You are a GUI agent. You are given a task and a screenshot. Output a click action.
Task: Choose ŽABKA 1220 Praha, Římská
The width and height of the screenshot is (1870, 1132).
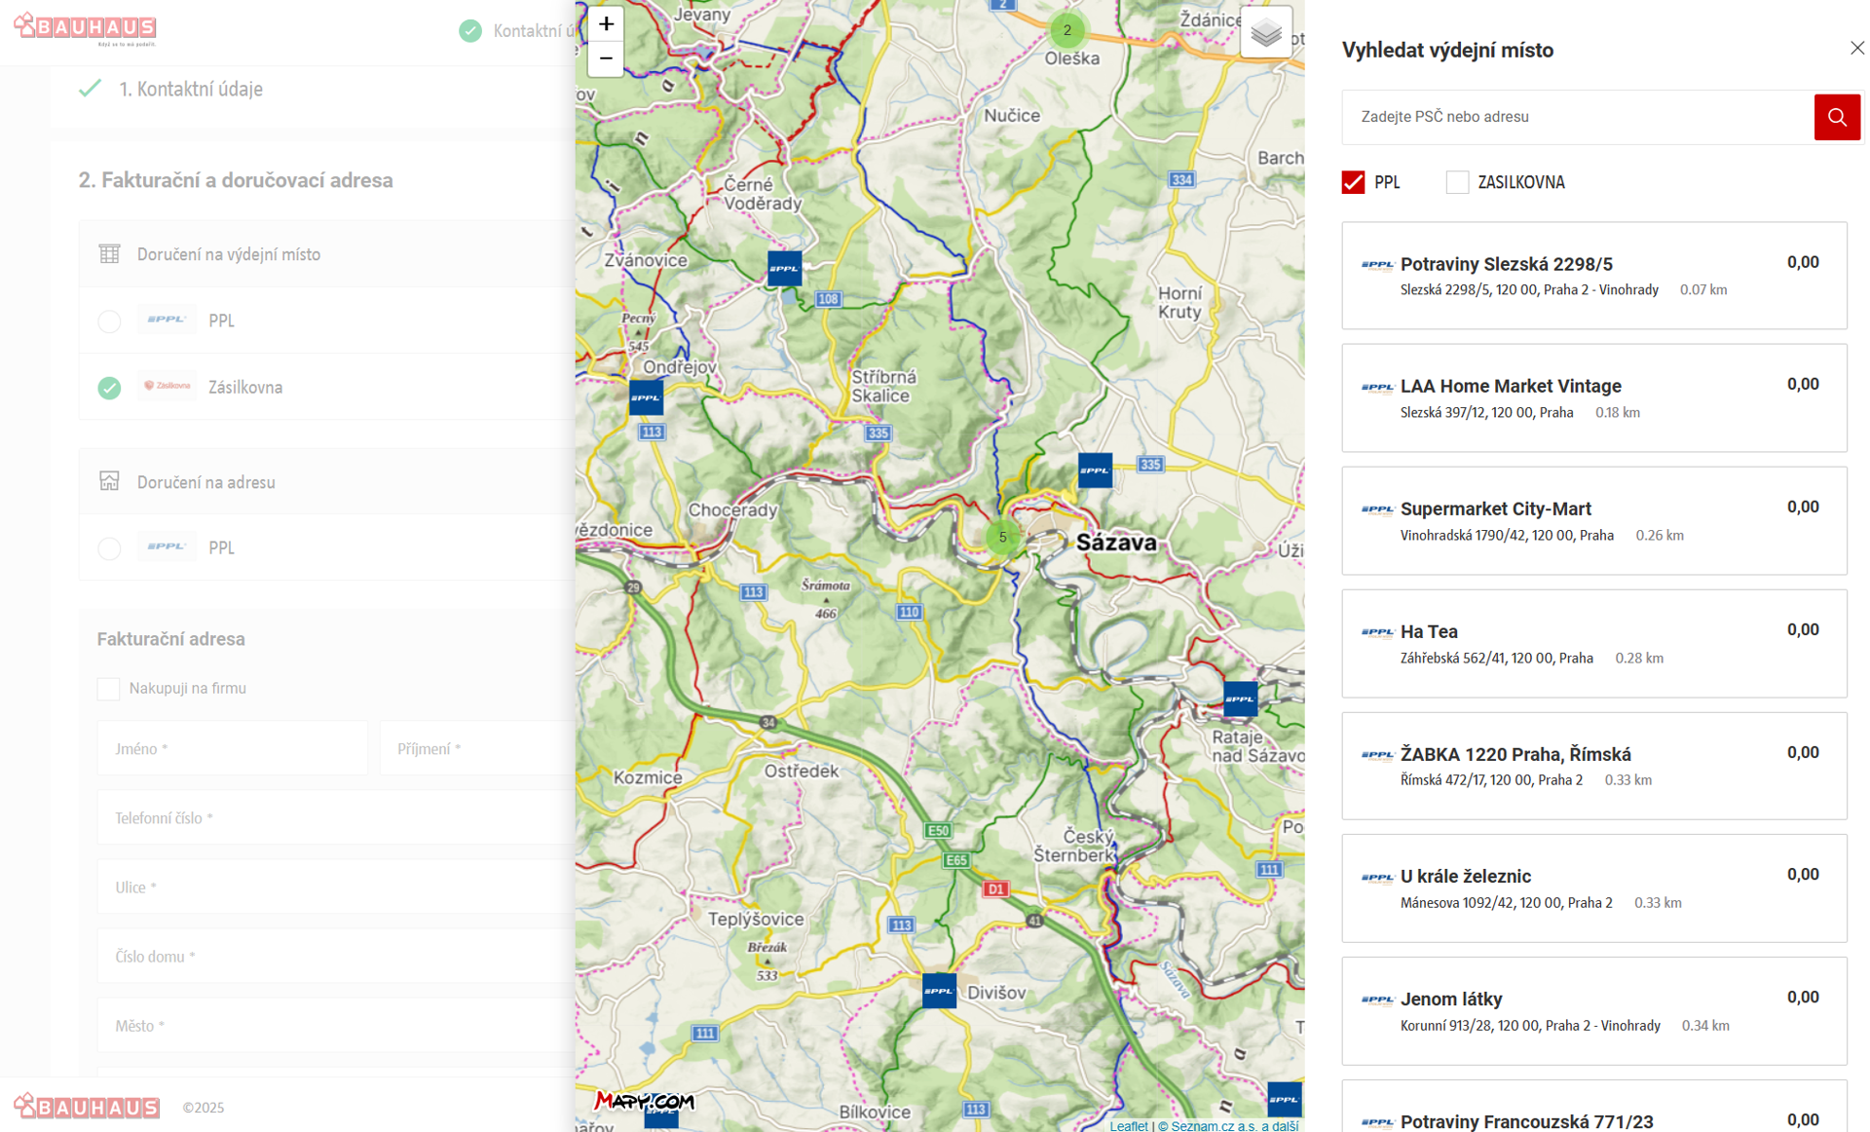pyautogui.click(x=1593, y=766)
